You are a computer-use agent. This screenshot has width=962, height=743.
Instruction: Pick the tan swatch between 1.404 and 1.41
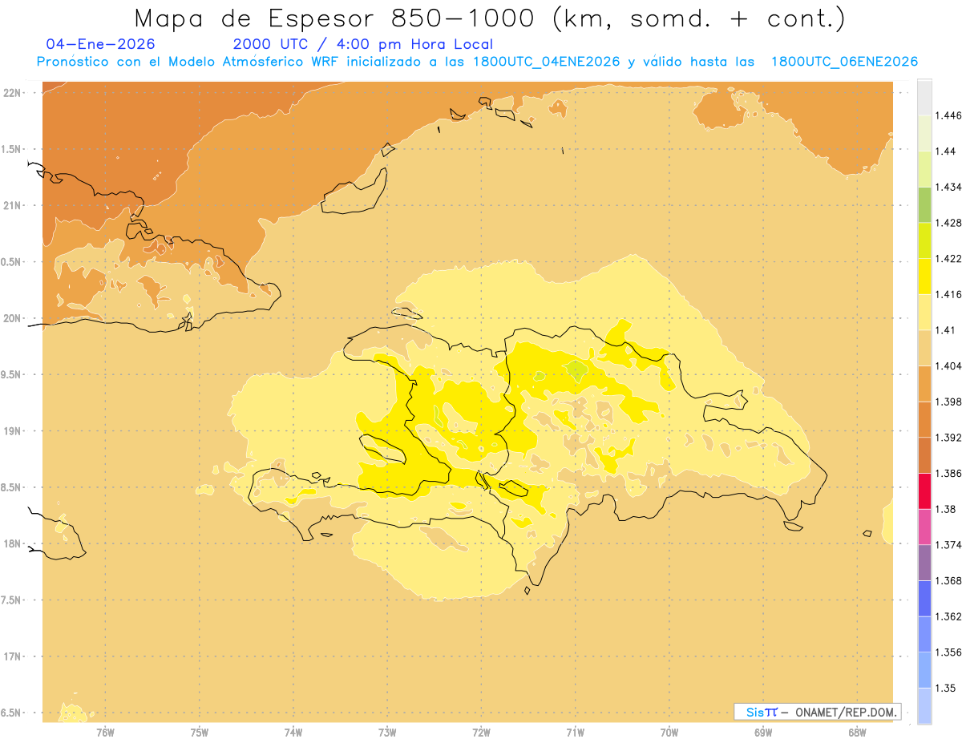coord(924,347)
